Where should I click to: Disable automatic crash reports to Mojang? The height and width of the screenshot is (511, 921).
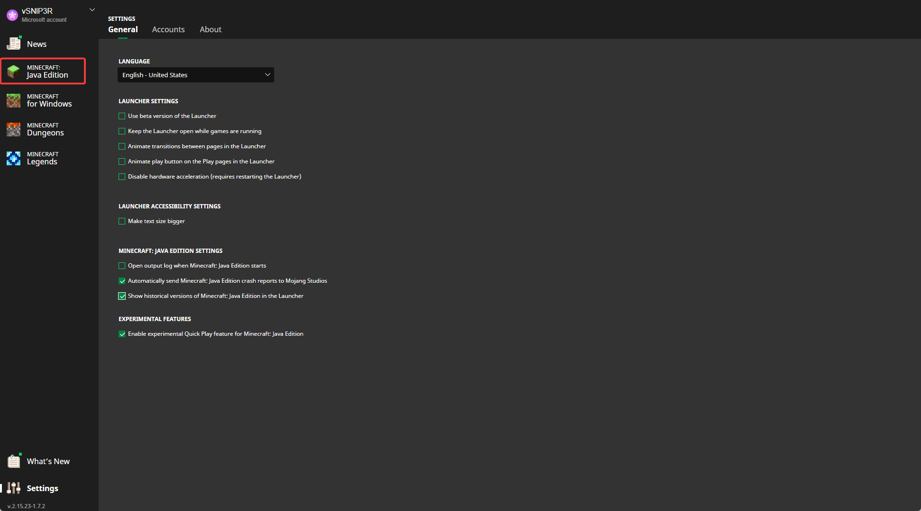(122, 281)
